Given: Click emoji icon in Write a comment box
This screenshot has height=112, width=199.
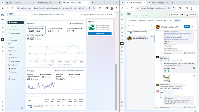Looking at the screenshot, I should (x=187, y=107).
